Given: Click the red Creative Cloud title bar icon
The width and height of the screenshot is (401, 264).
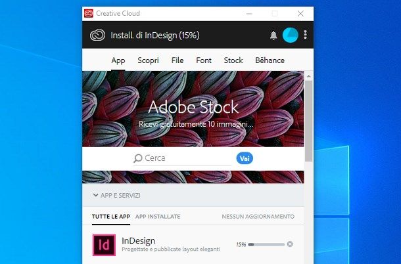Looking at the screenshot, I should point(89,13).
